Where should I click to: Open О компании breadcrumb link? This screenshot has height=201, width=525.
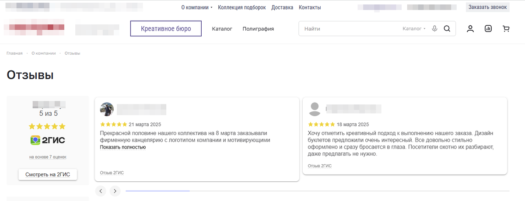[x=43, y=53]
